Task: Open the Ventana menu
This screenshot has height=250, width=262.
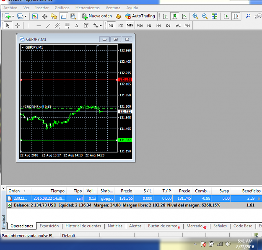Action: [x=113, y=8]
